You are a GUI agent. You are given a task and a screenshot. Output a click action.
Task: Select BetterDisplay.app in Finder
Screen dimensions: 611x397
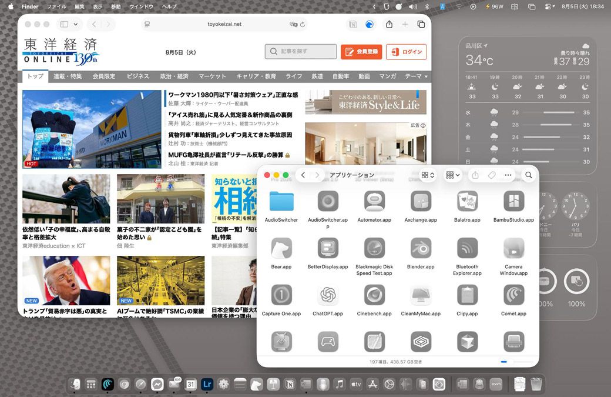click(x=328, y=248)
